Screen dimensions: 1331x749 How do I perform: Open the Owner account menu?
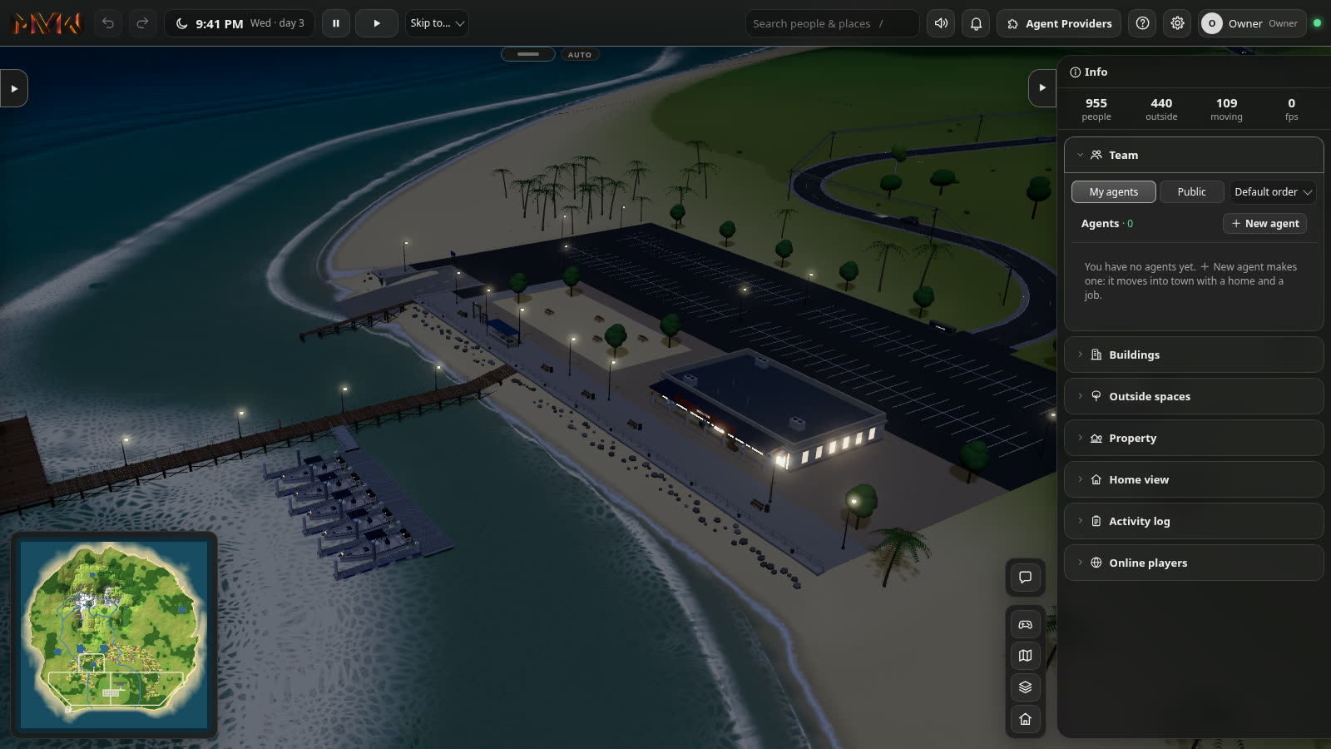[x=1252, y=23]
